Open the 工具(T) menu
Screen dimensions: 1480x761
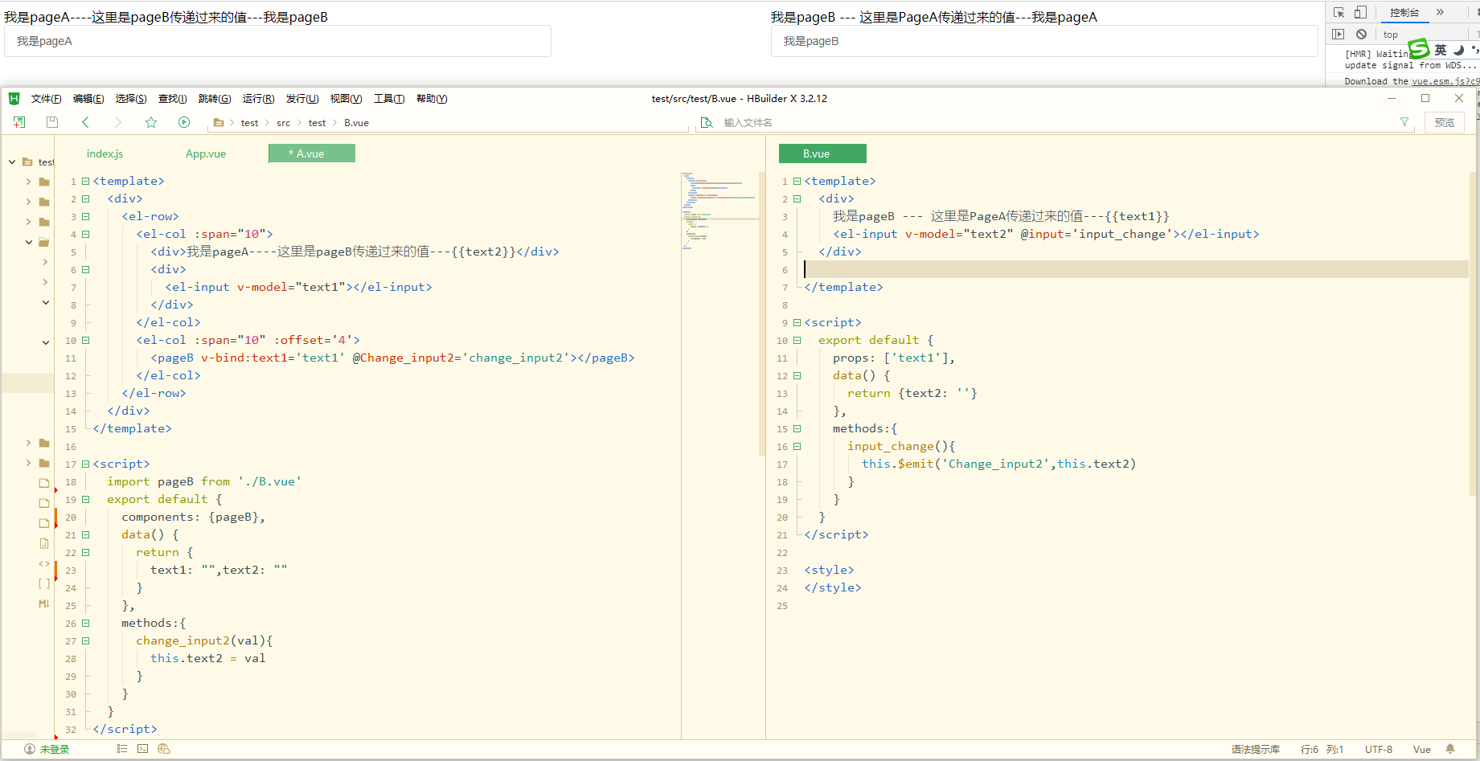(x=389, y=99)
